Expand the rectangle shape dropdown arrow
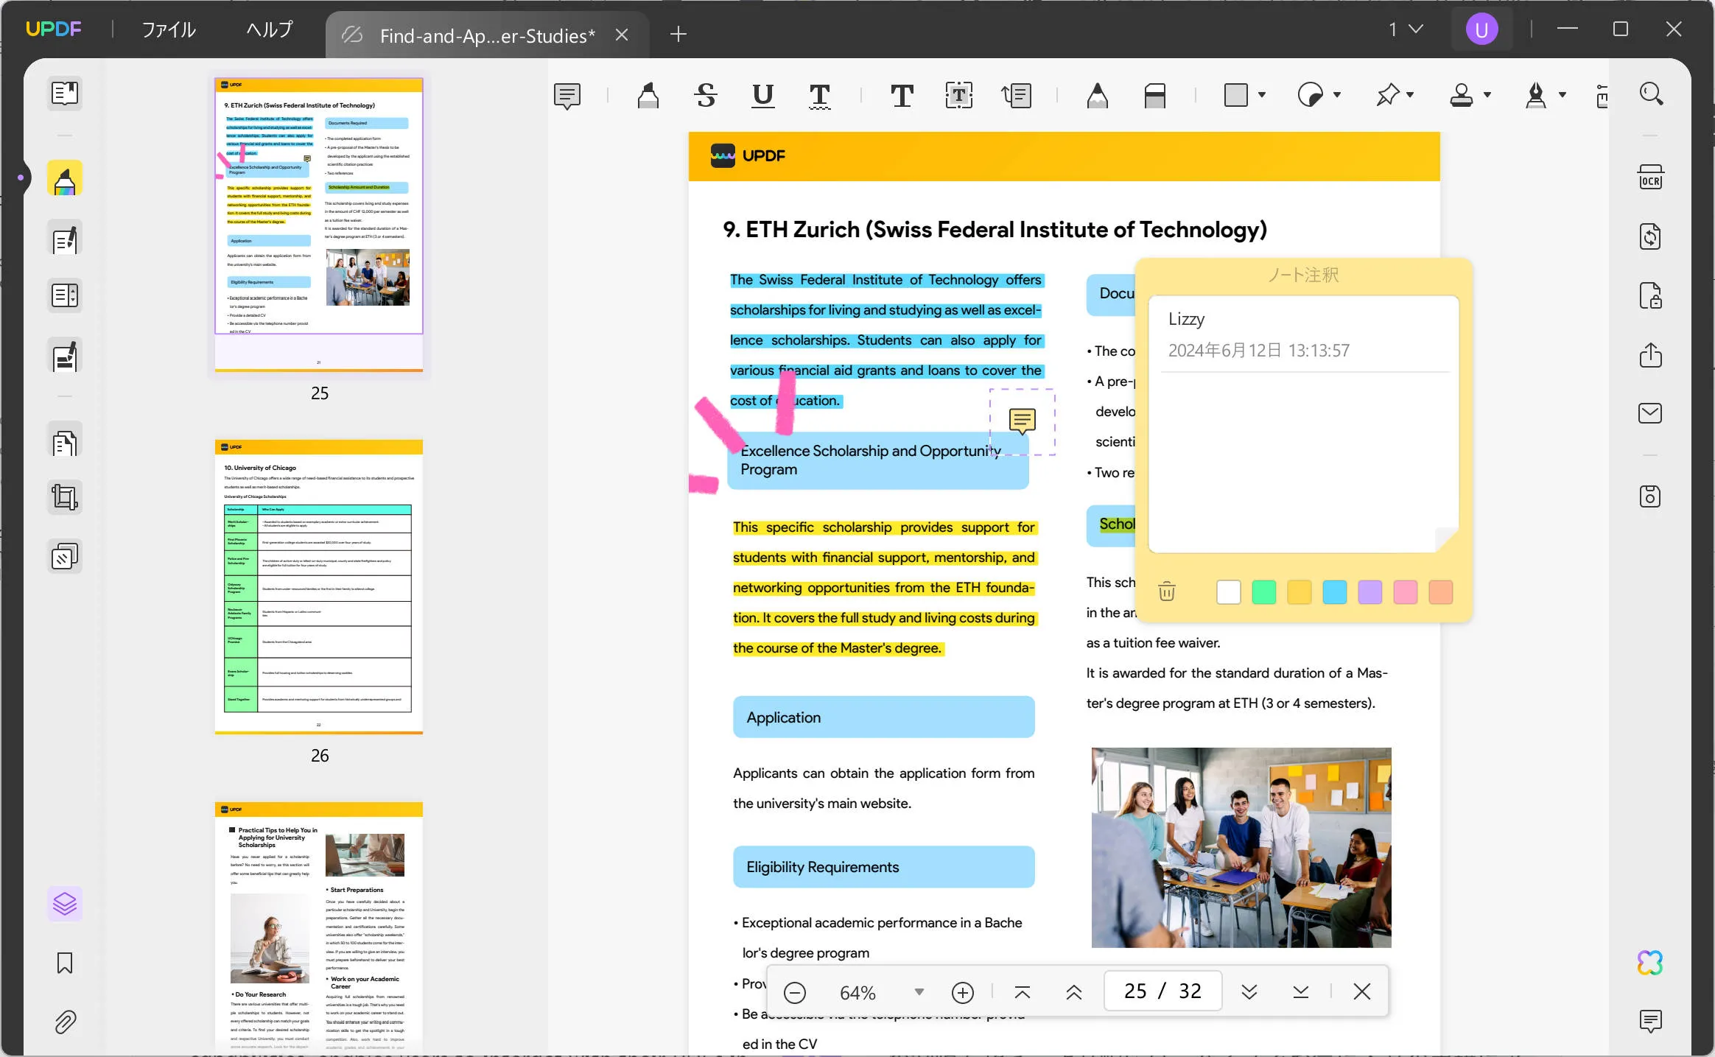 pos(1262,95)
